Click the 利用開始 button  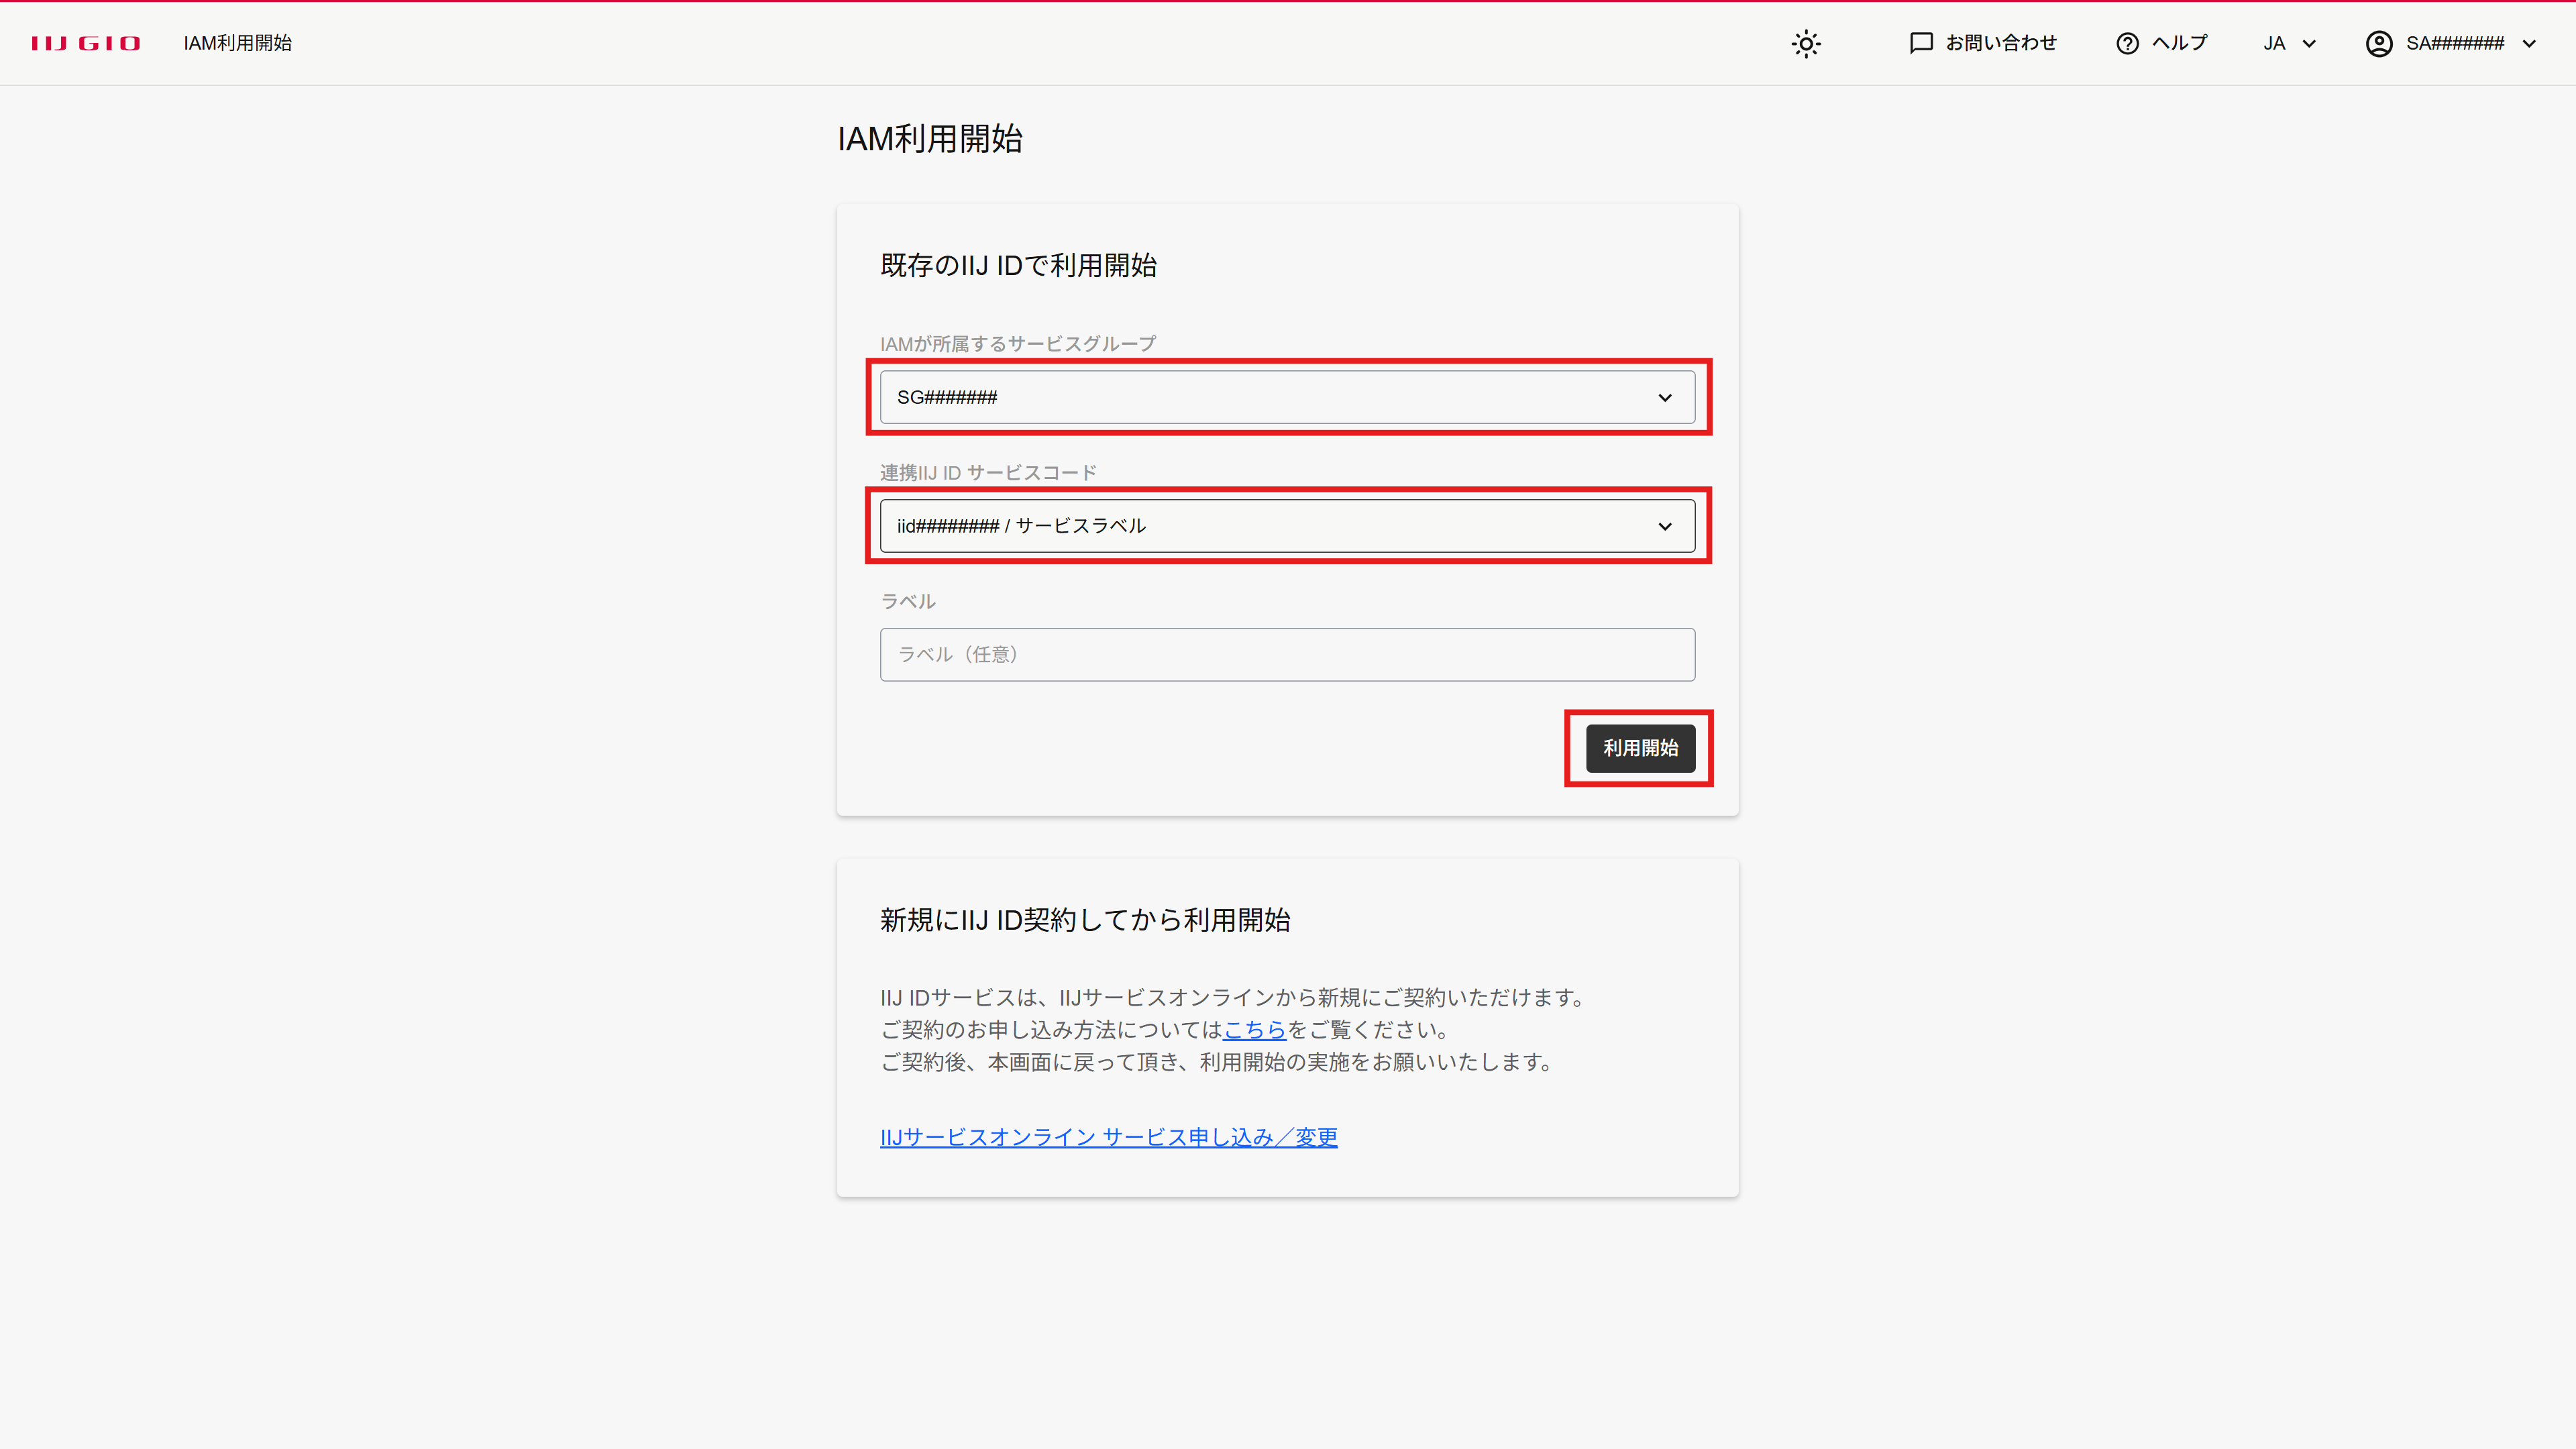pos(1640,748)
